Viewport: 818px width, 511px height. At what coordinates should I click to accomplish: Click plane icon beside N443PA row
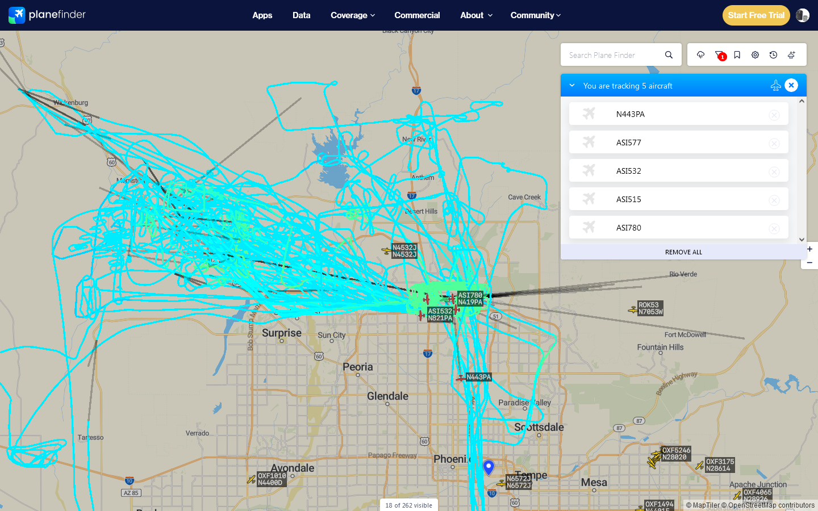pyautogui.click(x=589, y=114)
